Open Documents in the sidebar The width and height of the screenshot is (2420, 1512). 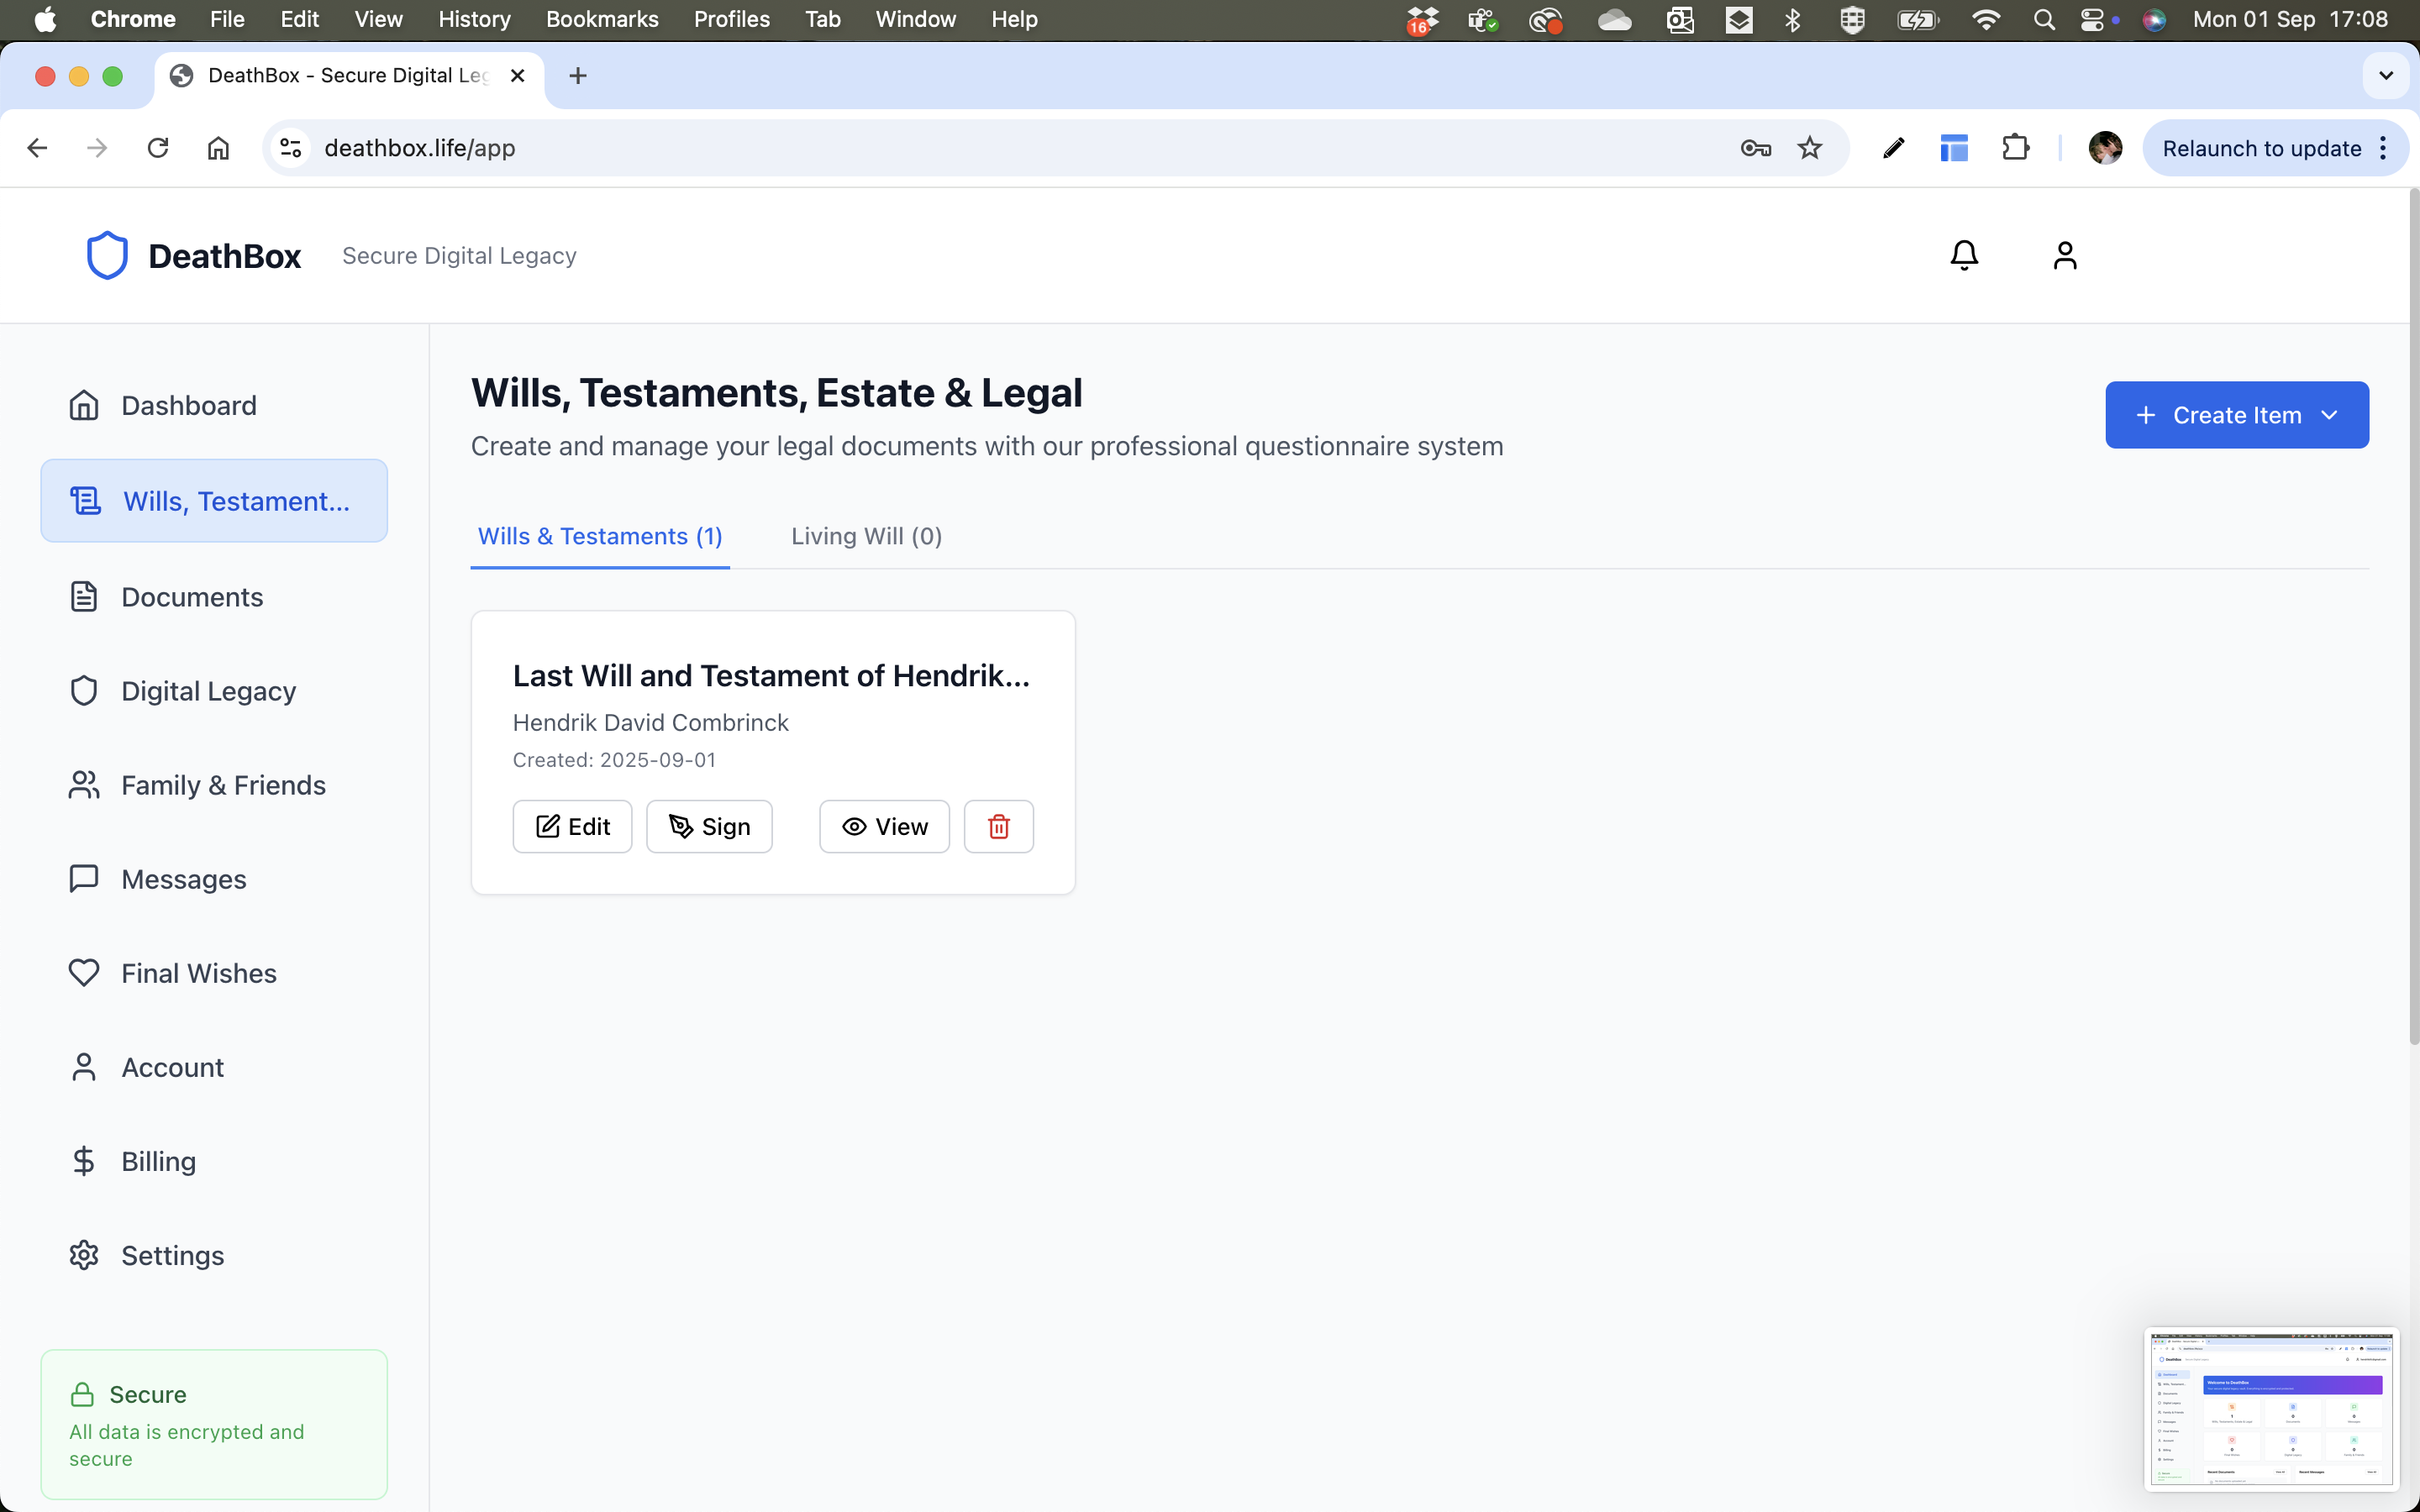point(214,597)
